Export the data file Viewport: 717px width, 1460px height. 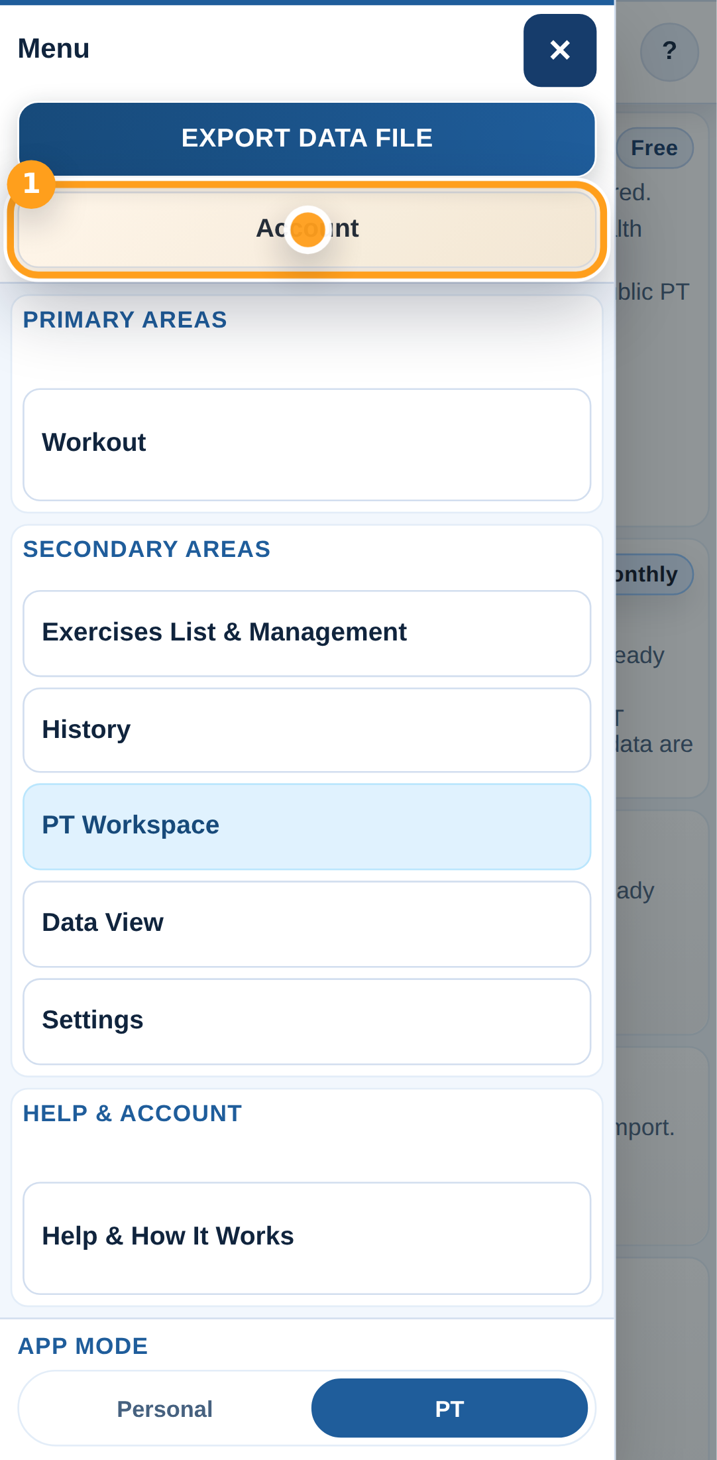point(307,139)
